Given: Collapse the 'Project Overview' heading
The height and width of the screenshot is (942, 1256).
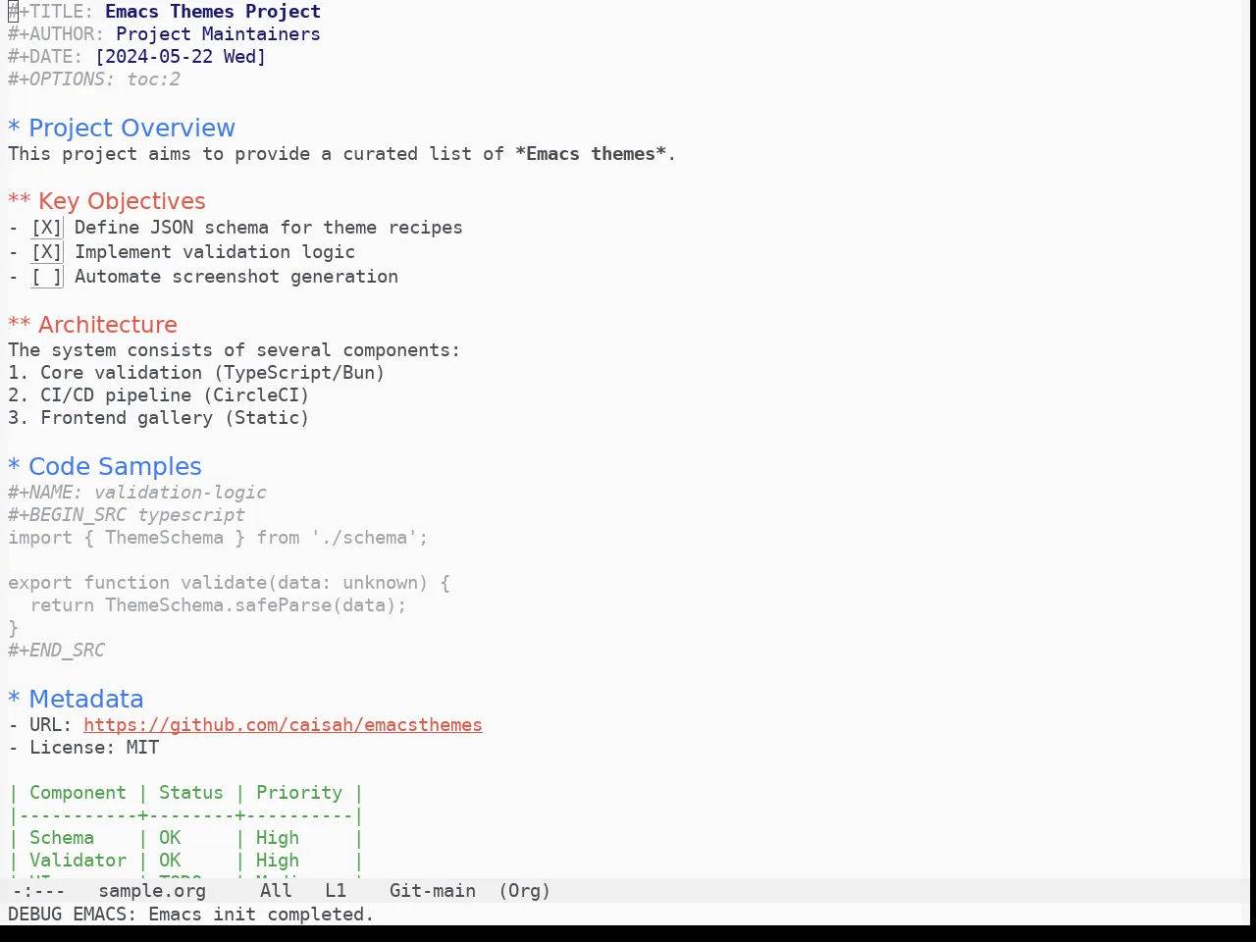Looking at the screenshot, I should [x=122, y=129].
